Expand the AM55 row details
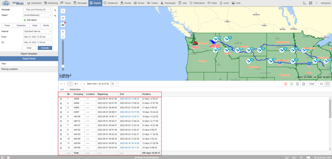This screenshot has height=159, width=332. pyautogui.click(x=61, y=99)
